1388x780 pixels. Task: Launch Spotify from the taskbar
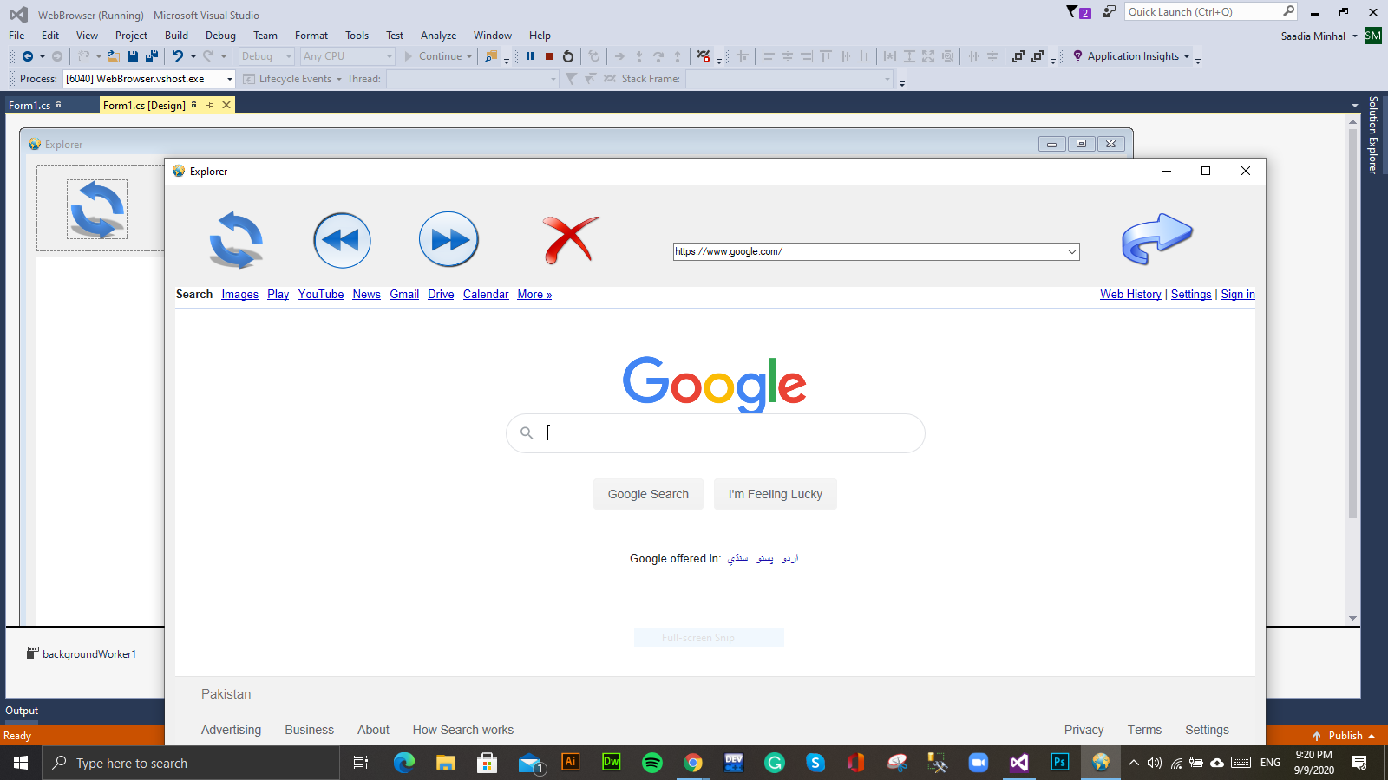651,763
